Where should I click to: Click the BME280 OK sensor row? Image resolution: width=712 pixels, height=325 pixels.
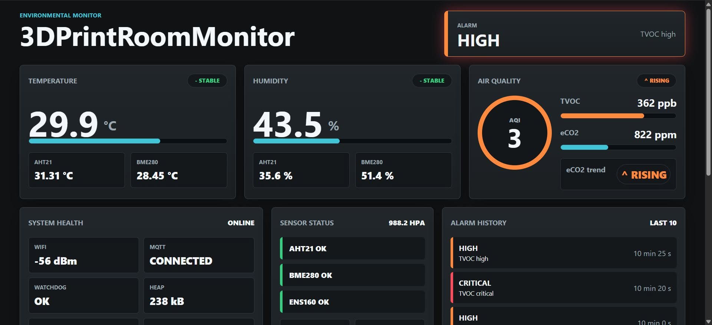[x=352, y=275]
